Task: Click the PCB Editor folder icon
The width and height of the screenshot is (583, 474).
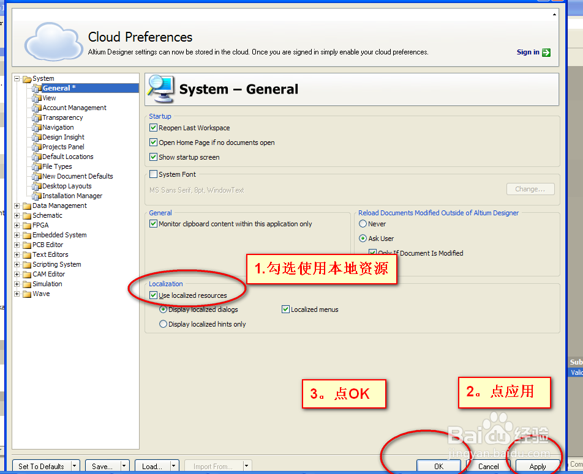Action: click(27, 245)
